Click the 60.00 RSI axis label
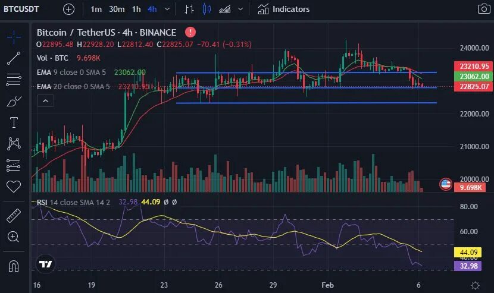This screenshot has width=494, height=293. [468, 232]
